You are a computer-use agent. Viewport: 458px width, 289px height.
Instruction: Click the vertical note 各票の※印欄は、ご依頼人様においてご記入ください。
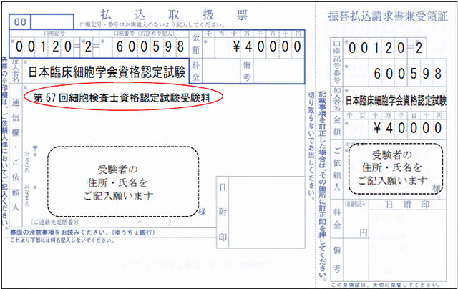click(5, 142)
